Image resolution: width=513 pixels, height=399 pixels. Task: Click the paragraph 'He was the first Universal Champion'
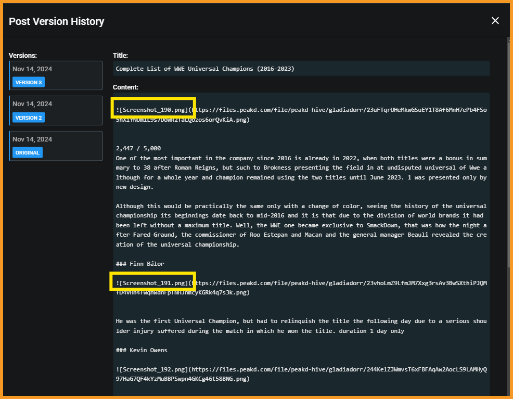pos(301,326)
